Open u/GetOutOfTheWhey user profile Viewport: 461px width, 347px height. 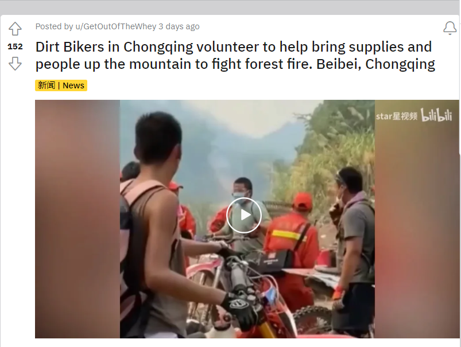[x=116, y=26]
